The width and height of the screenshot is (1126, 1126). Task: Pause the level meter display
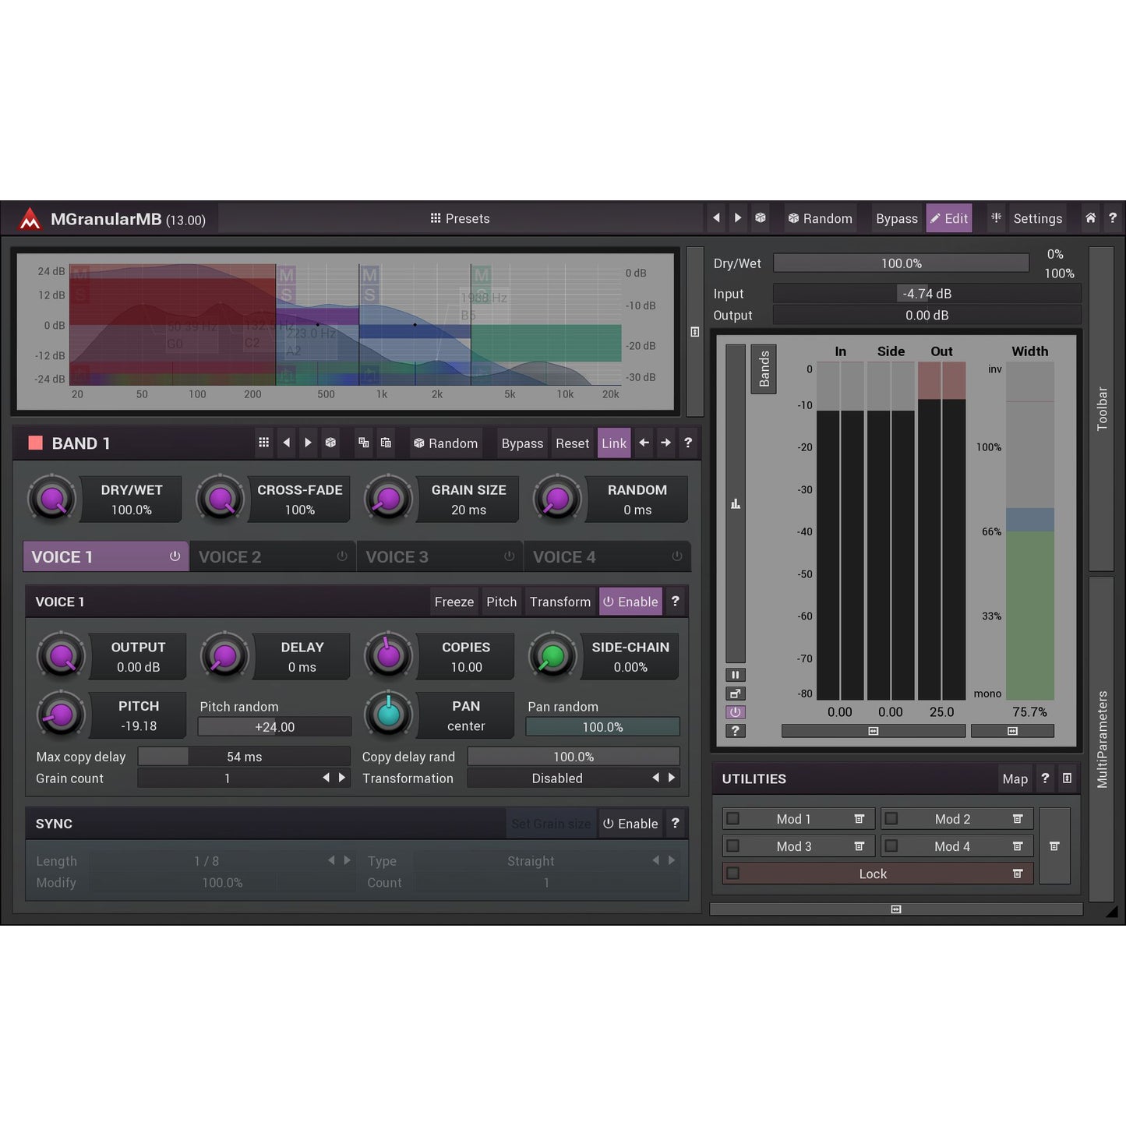click(735, 675)
